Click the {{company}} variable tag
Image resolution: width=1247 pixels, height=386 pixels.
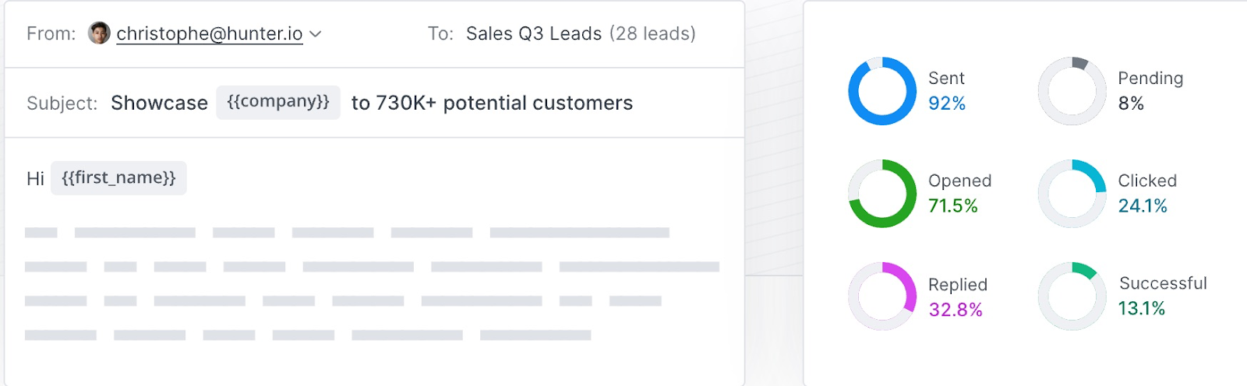click(x=278, y=102)
